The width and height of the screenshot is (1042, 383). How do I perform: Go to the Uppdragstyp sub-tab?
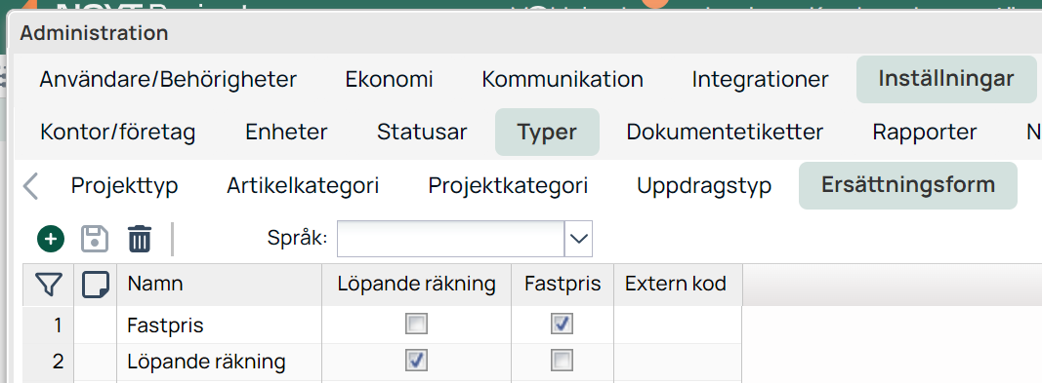(704, 185)
